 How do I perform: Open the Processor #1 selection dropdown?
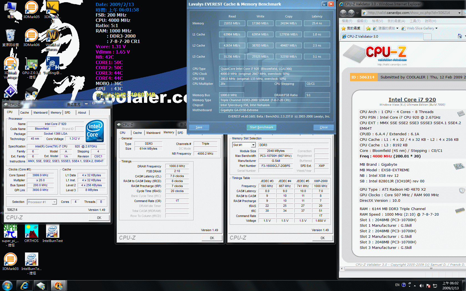[x=54, y=202]
